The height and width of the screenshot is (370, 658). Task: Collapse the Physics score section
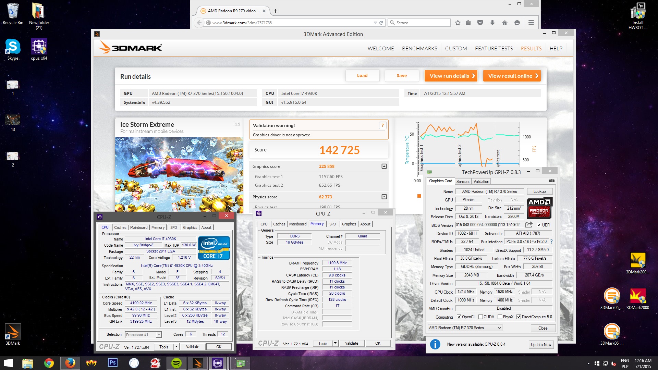[x=384, y=197]
